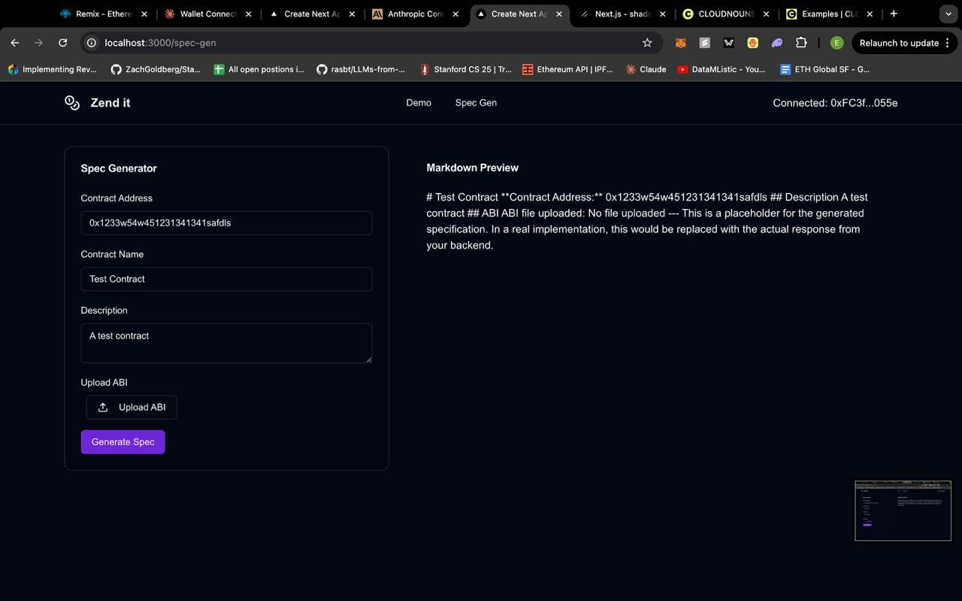Open the ETH Global SF bookmark
This screenshot has height=601, width=962.
pos(824,69)
